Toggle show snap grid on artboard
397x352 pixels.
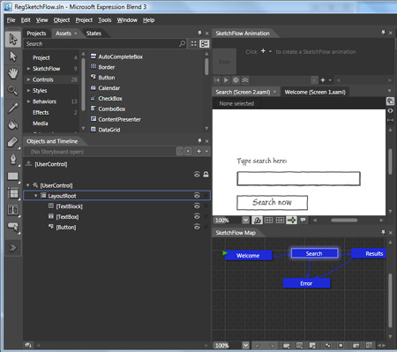point(268,220)
